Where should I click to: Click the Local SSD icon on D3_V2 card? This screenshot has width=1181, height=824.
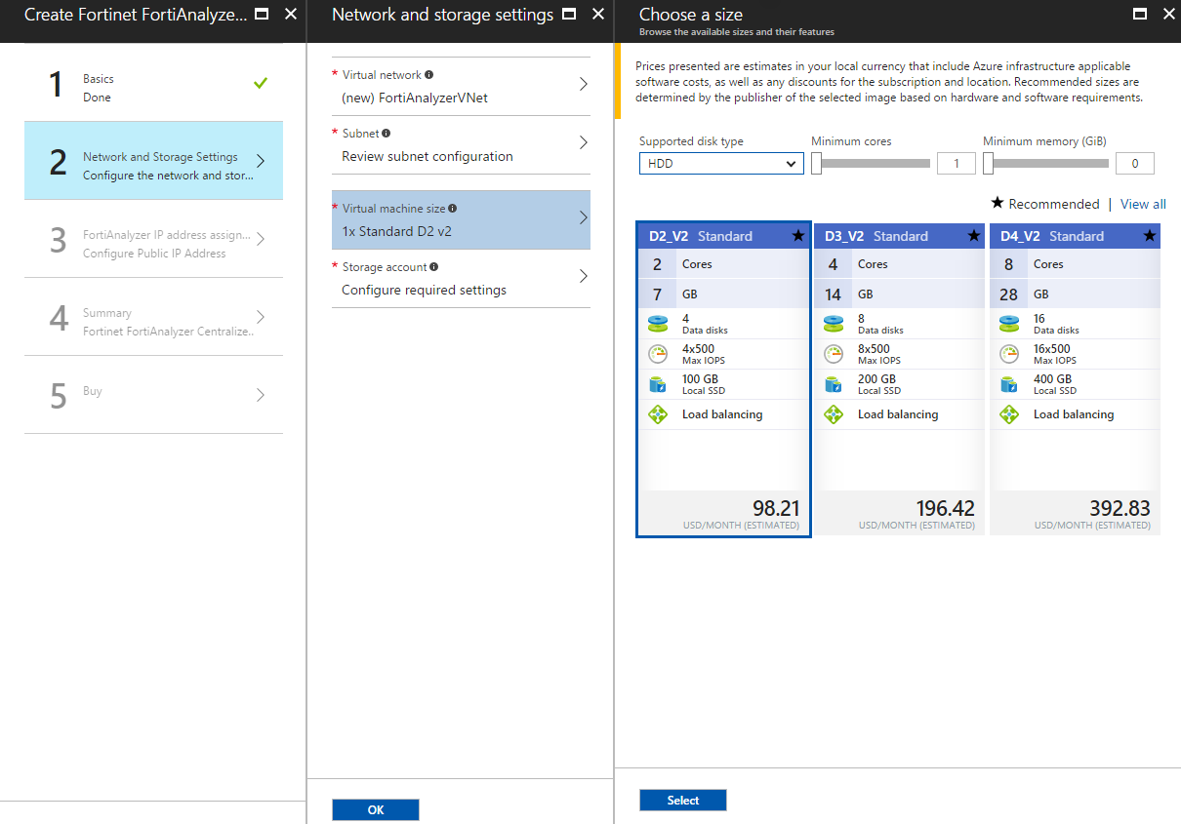(833, 384)
